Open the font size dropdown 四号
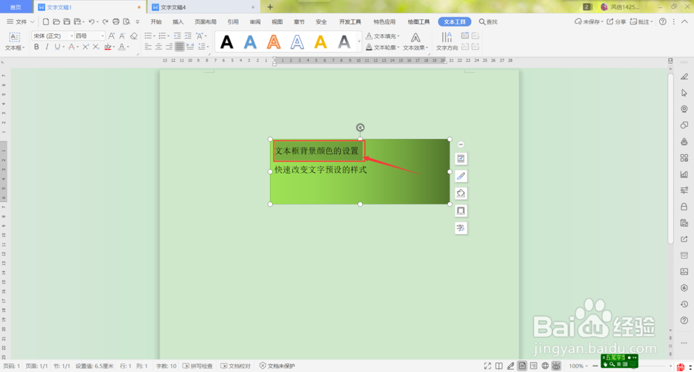 click(x=103, y=36)
